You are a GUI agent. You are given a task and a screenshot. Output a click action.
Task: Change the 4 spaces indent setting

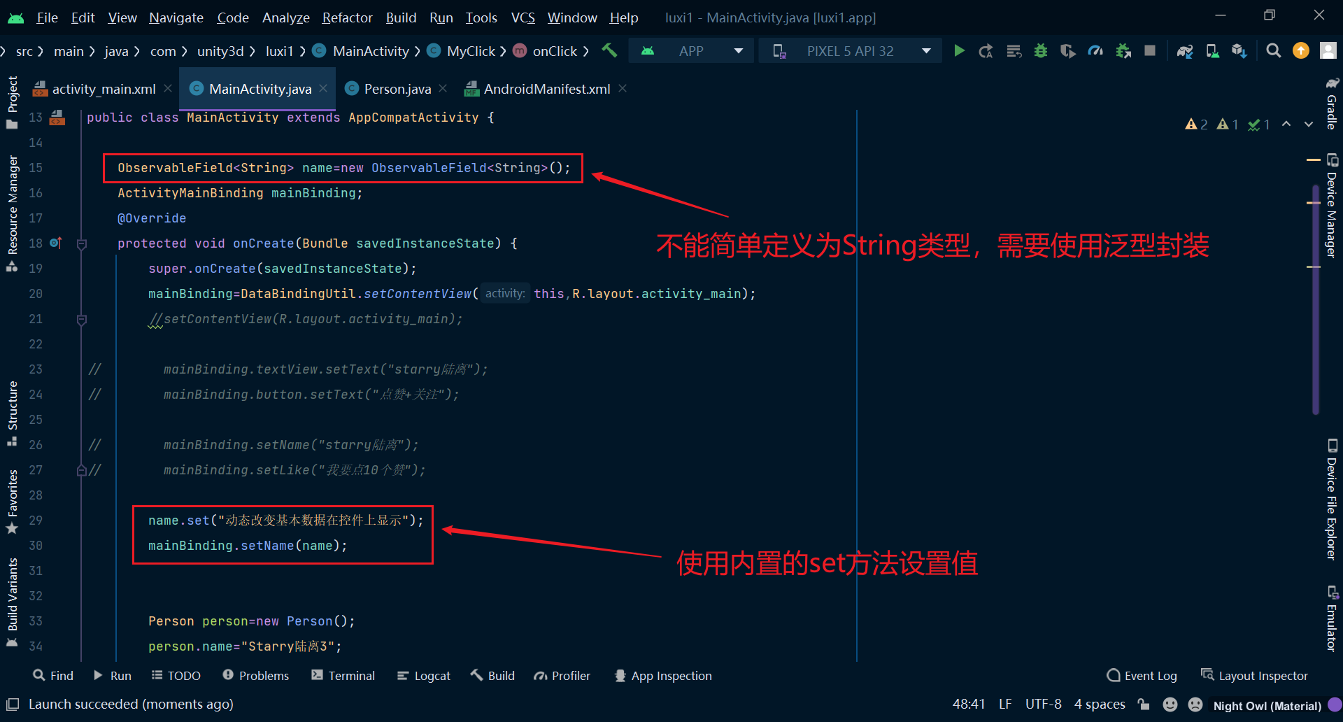pos(1100,704)
